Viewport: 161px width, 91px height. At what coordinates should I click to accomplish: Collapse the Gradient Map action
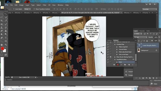tap(115, 44)
